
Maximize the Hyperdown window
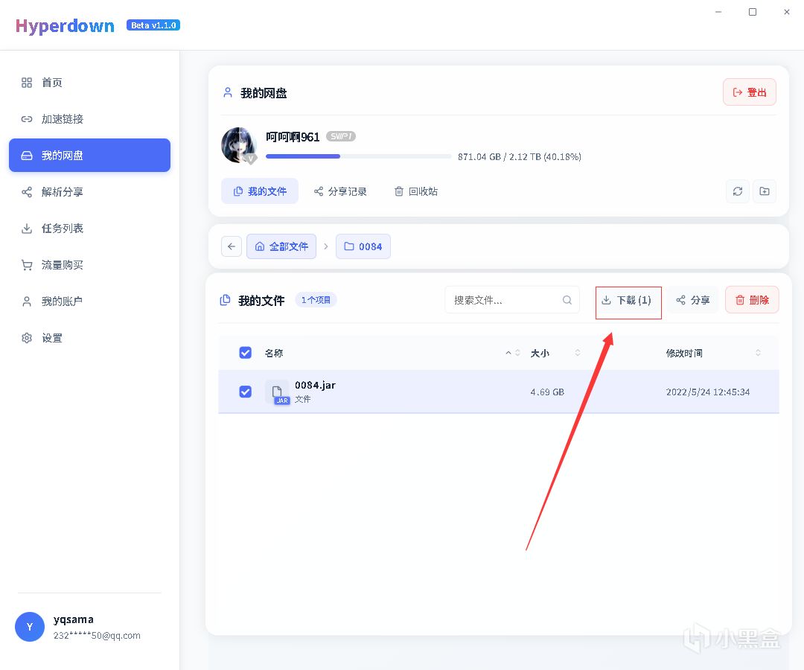tap(753, 12)
